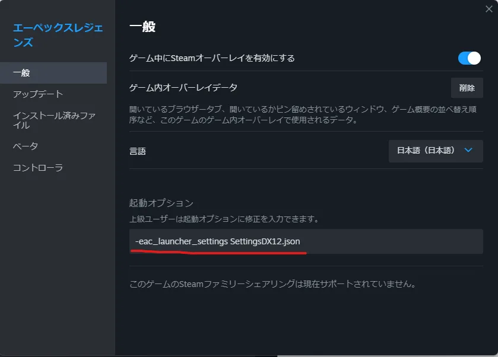Open the インストール済みファイル section

point(54,120)
